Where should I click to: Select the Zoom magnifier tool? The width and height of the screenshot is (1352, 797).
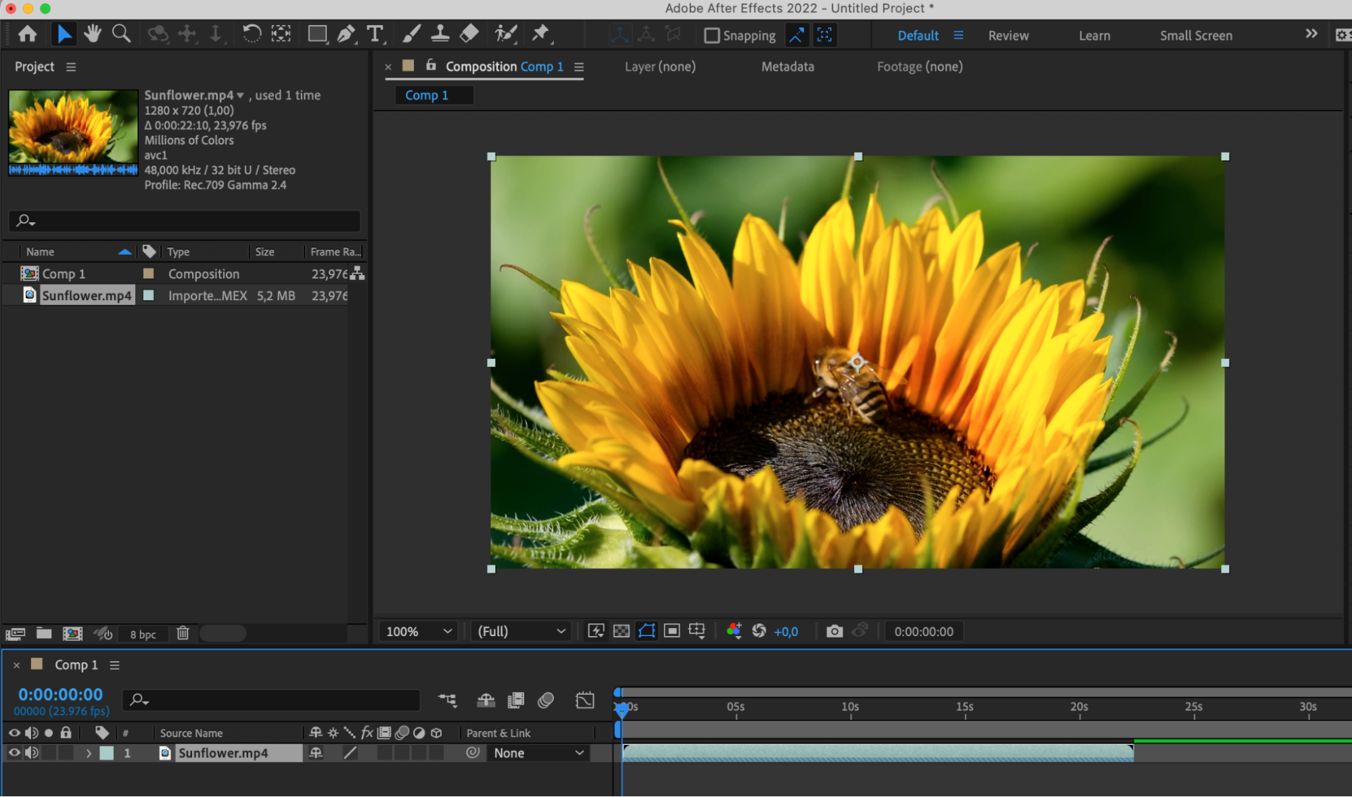point(121,34)
